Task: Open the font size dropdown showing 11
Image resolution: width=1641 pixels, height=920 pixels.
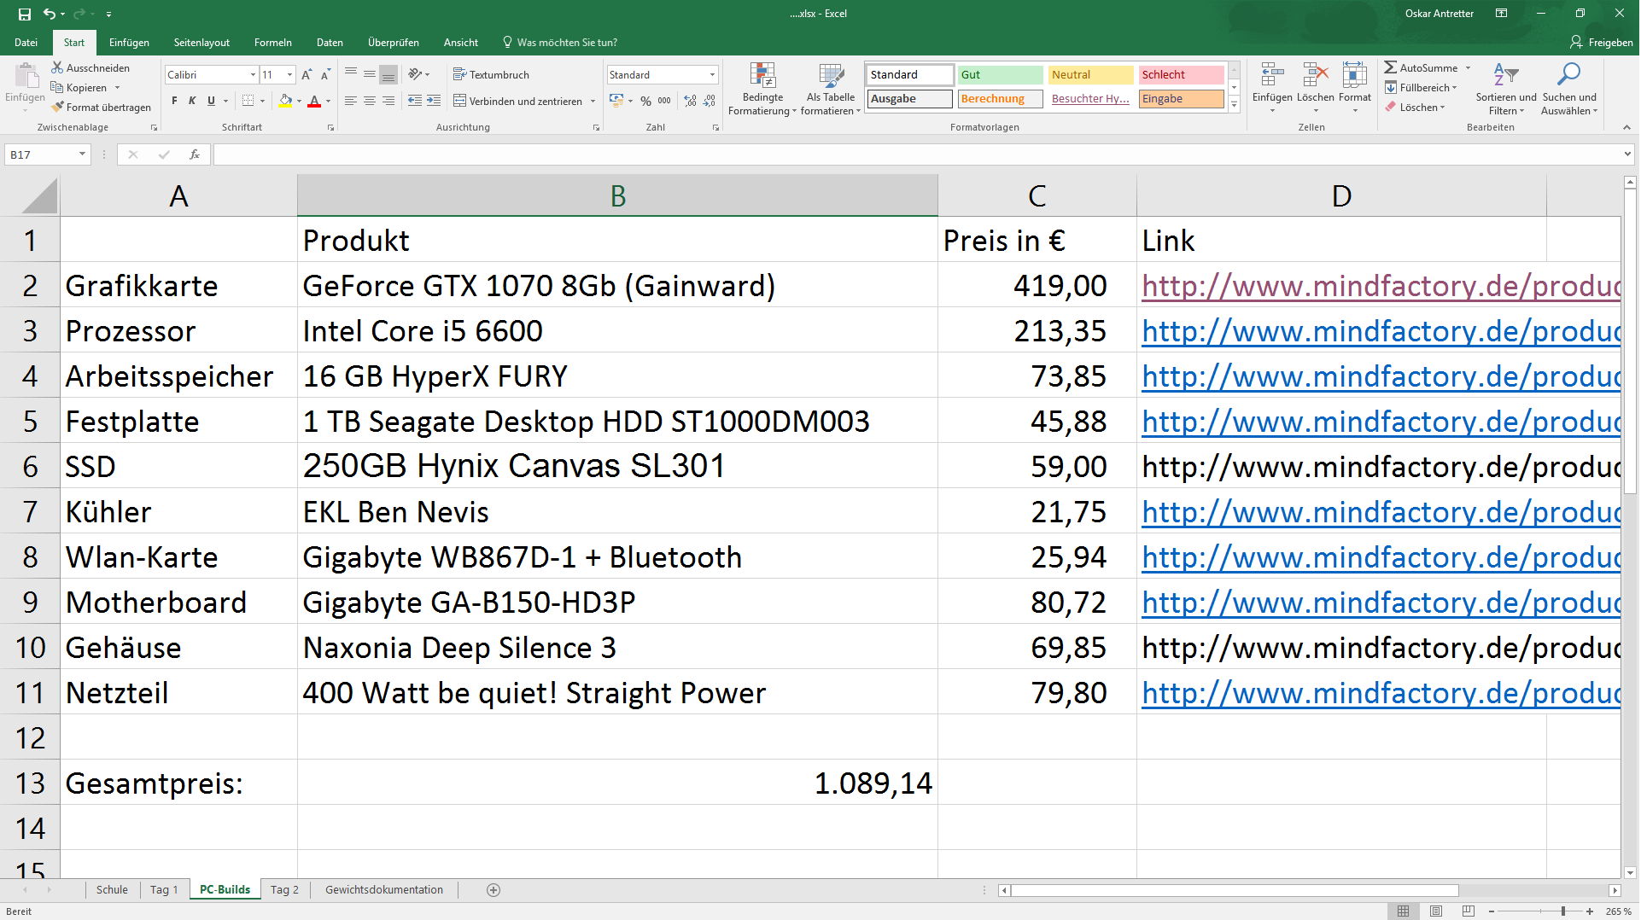Action: 290,75
